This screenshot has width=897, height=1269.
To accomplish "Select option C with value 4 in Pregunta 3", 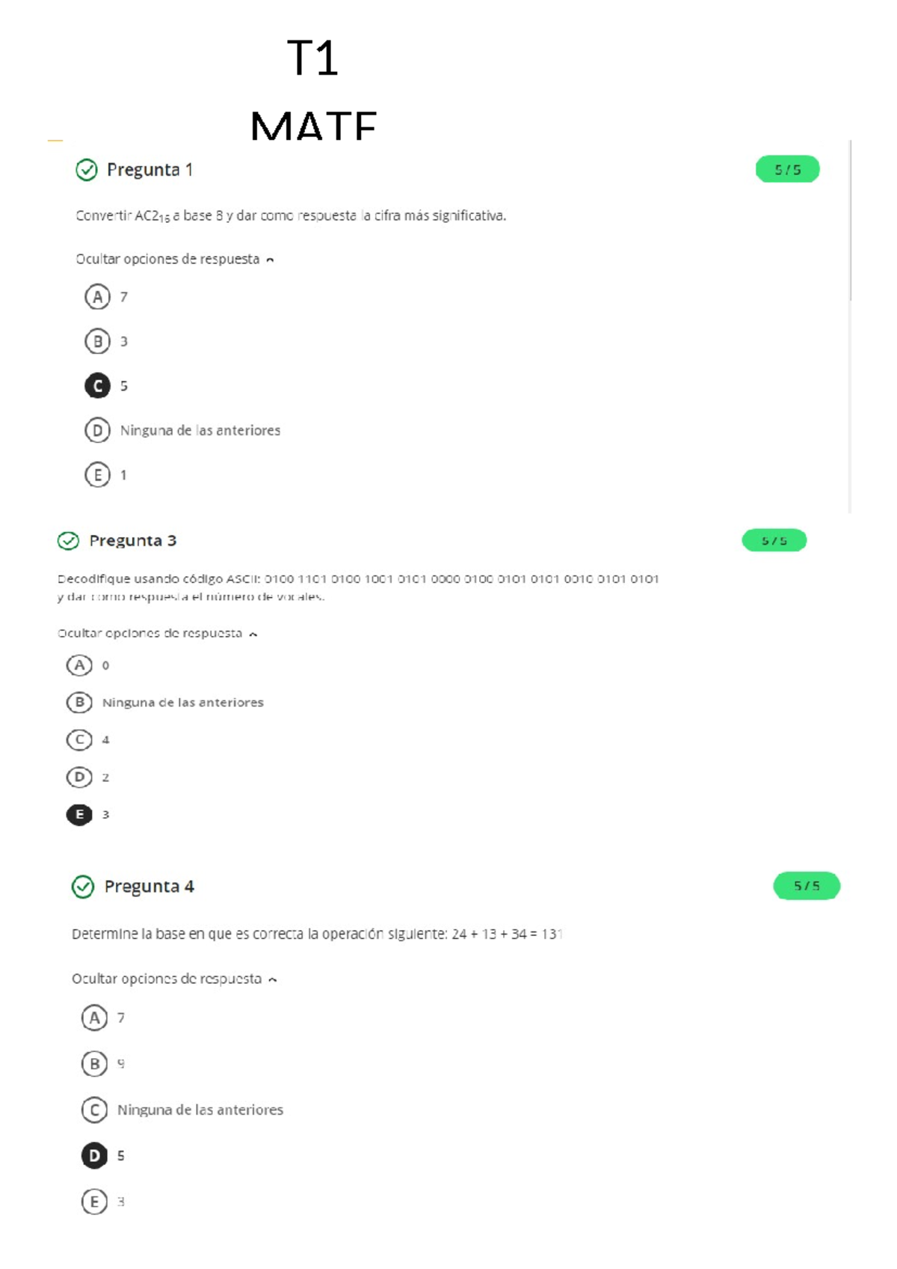I will (78, 740).
